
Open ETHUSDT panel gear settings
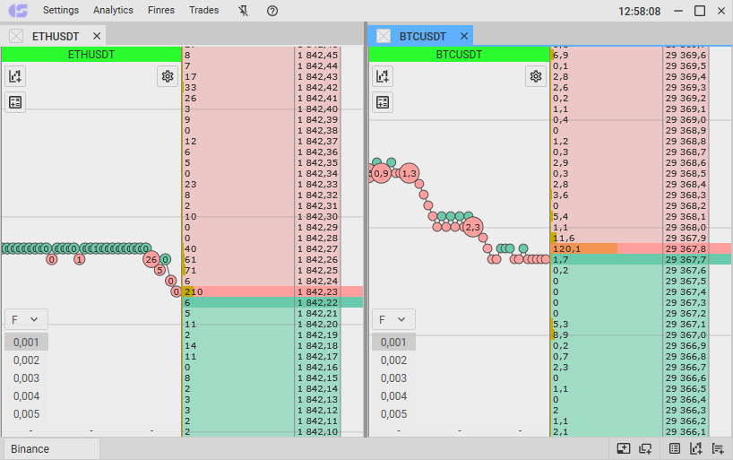tap(167, 76)
